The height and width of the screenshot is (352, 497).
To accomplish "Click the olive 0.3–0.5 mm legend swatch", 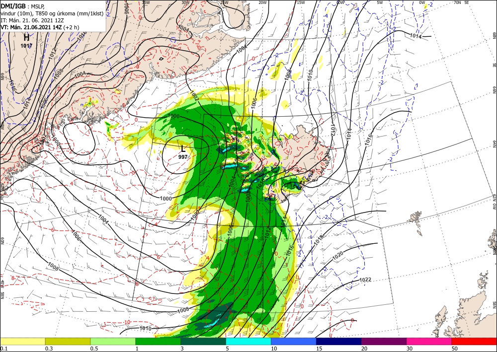I will (68, 341).
